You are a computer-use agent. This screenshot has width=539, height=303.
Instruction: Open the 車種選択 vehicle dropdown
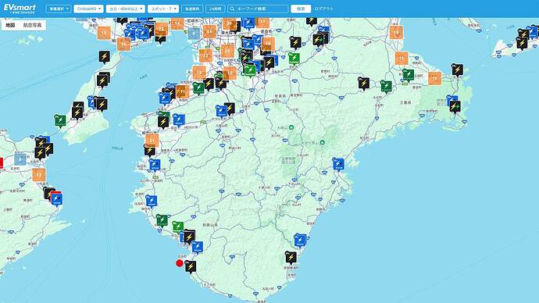(x=58, y=9)
